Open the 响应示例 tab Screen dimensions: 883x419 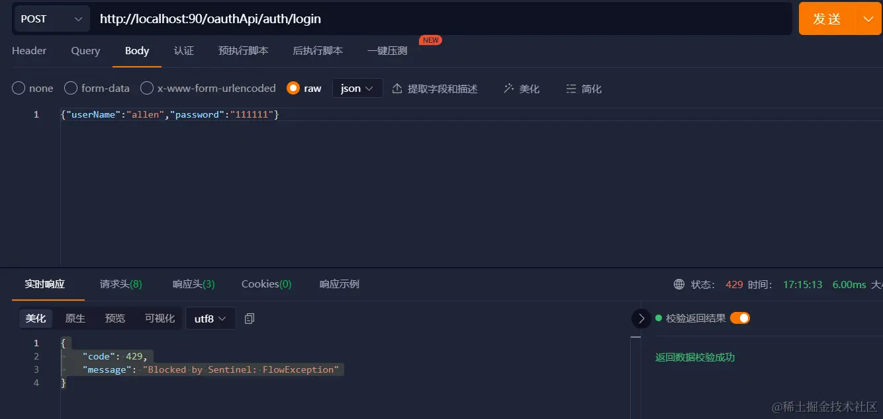coord(340,284)
